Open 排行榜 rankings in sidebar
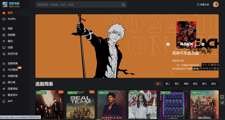225x120 pixels. [11, 82]
